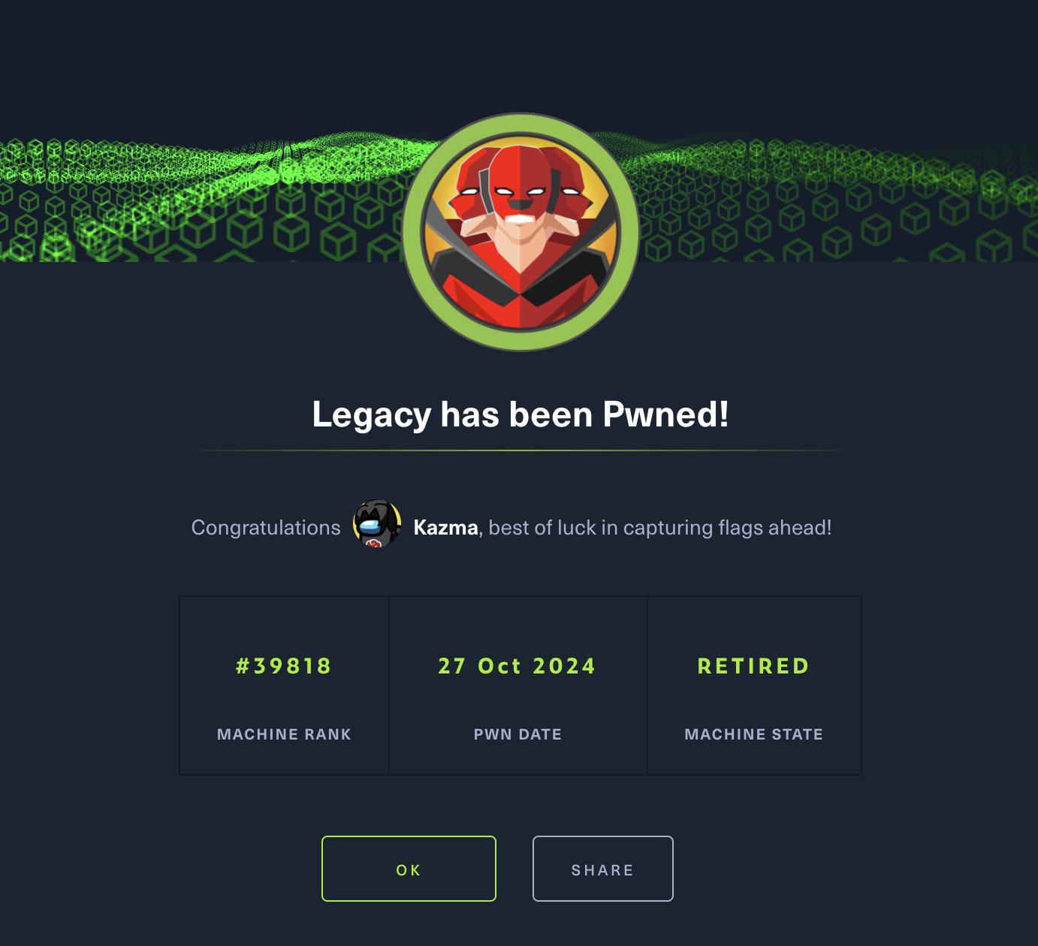Image resolution: width=1038 pixels, height=946 pixels.
Task: Click the Legacy machine avatar
Action: [x=521, y=232]
